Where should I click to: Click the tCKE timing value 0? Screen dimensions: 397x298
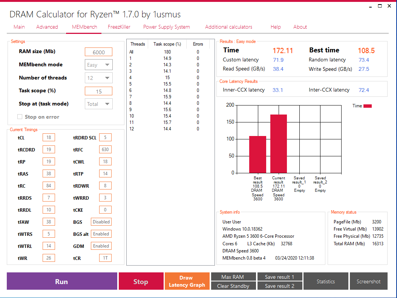pos(105,210)
